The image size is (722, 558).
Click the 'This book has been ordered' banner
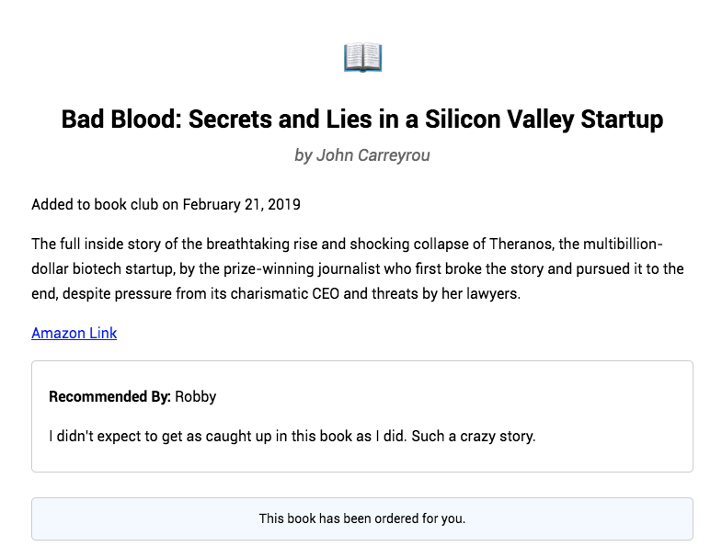tap(362, 518)
